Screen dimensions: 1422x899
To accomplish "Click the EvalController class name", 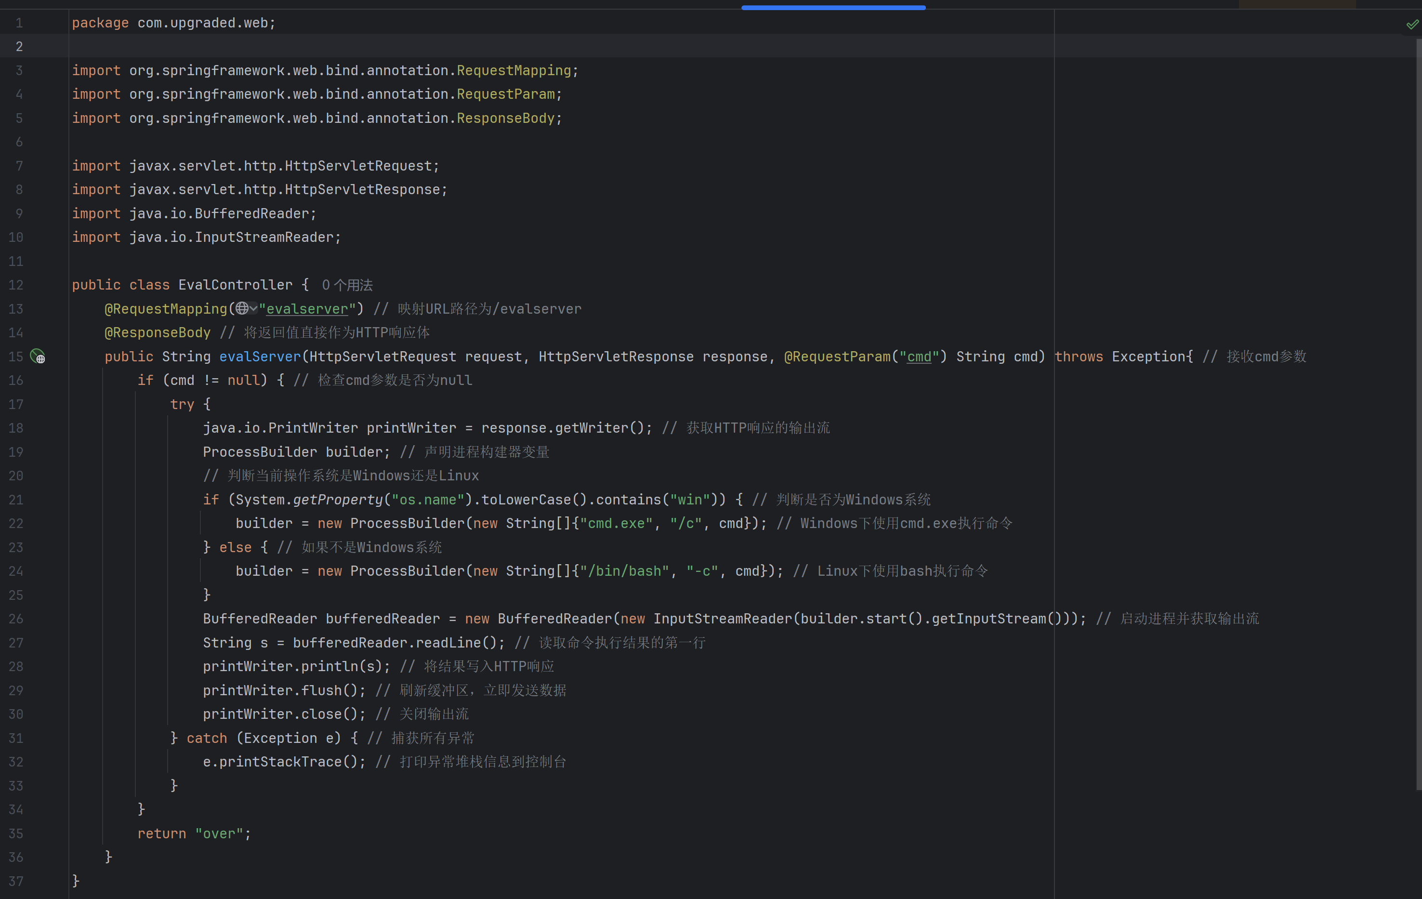I will click(235, 285).
